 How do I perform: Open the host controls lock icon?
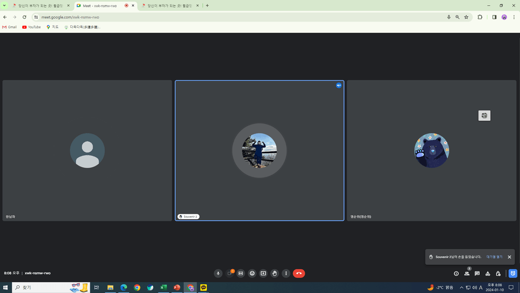498,273
